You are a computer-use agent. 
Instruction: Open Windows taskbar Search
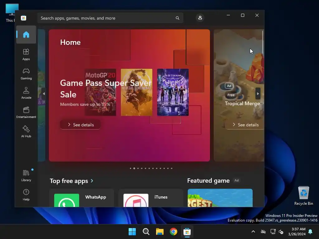tap(146, 232)
